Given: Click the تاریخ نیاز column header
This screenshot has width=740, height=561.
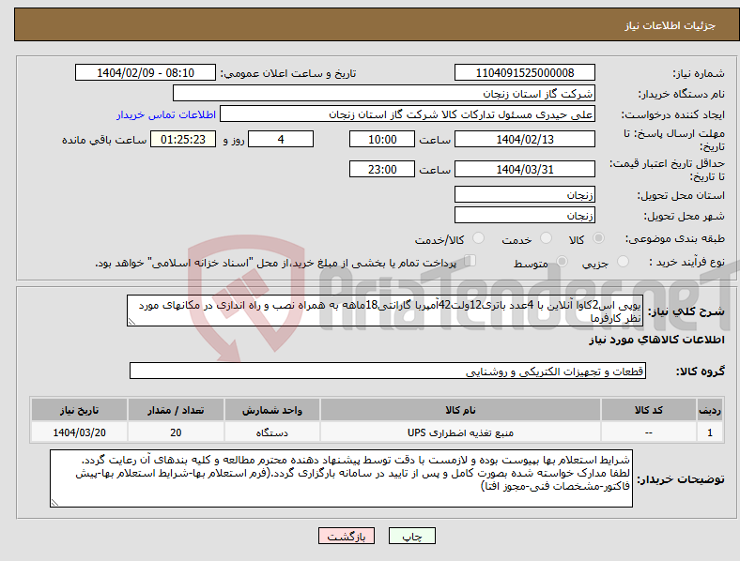Looking at the screenshot, I should coord(79,410).
